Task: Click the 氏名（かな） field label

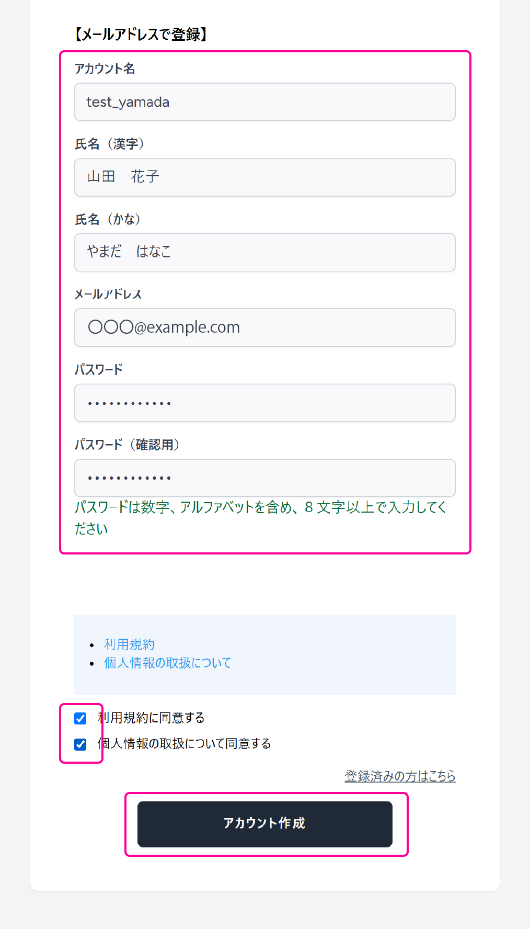Action: click(108, 219)
